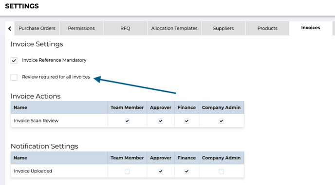The height and width of the screenshot is (185, 335).
Task: Enable Invoice Uploaded notification for Team Member
Action: pyautogui.click(x=127, y=171)
